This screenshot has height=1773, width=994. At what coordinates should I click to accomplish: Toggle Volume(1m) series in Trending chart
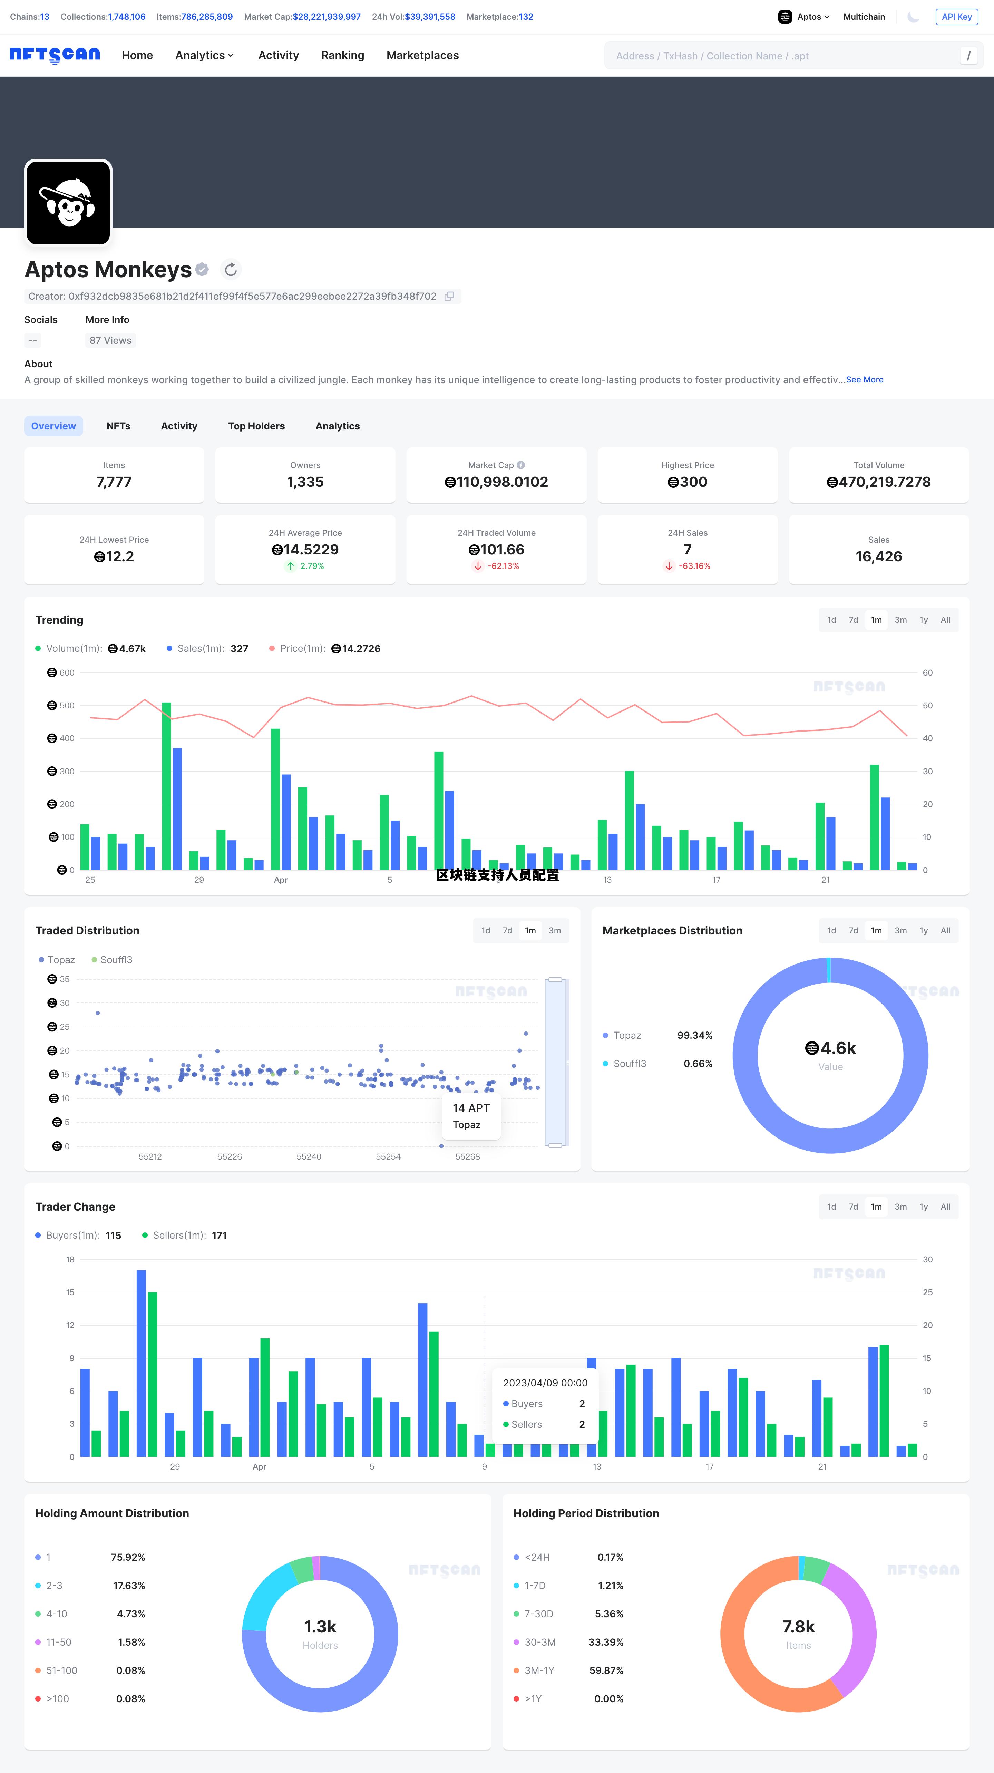[x=73, y=648]
